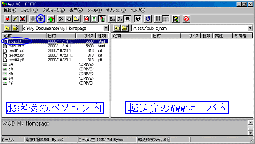The height and width of the screenshot is (144, 255).
Task: Toggle JIS kanji code conversion
Action: (120, 19)
